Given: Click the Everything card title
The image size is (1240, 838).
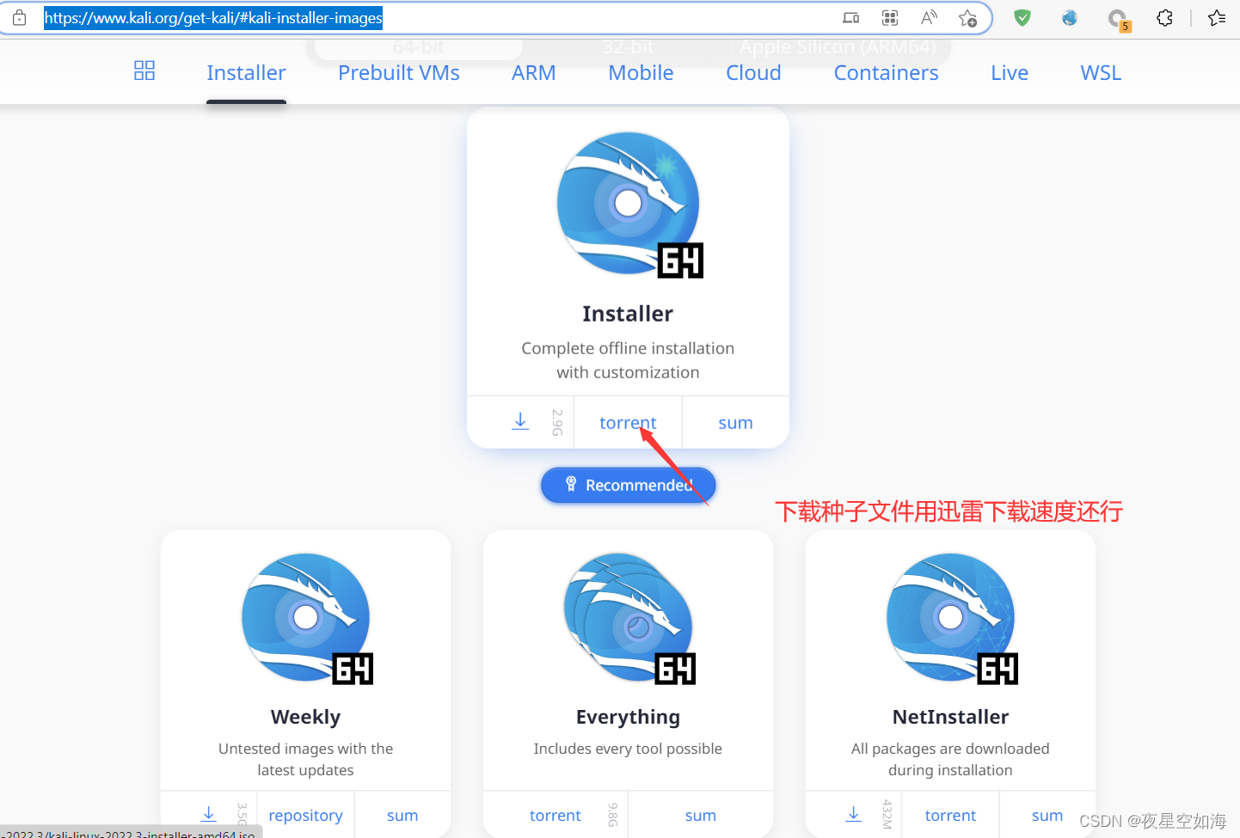Looking at the screenshot, I should click(628, 717).
